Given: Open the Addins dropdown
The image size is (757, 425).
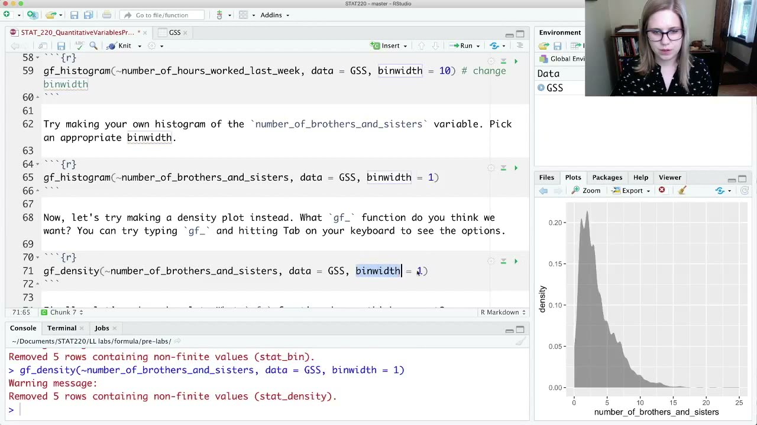Looking at the screenshot, I should [274, 15].
